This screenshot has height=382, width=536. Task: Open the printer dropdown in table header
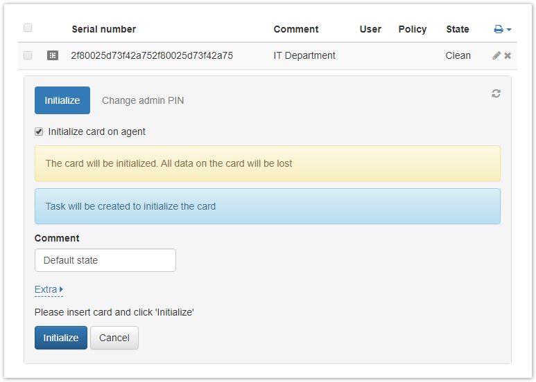click(x=502, y=29)
